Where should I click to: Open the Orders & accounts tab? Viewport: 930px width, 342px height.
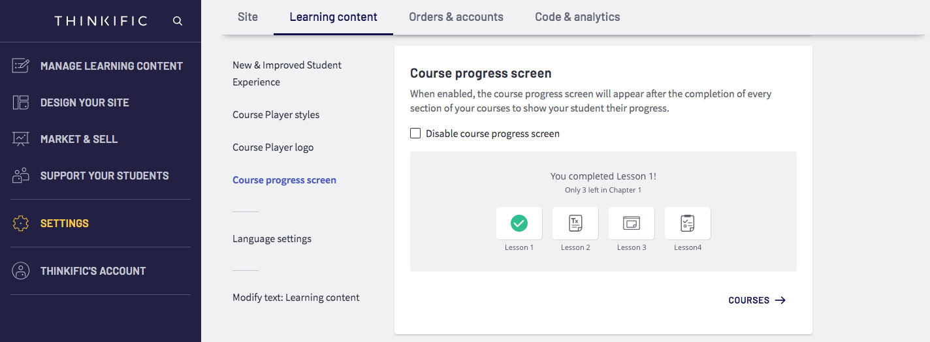[456, 17]
